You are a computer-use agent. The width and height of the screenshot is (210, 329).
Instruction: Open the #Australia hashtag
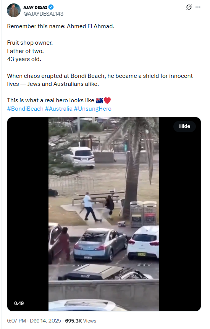click(58, 109)
